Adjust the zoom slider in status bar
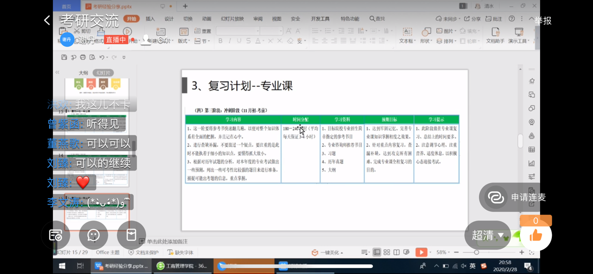The width and height of the screenshot is (593, 274). pos(476,252)
